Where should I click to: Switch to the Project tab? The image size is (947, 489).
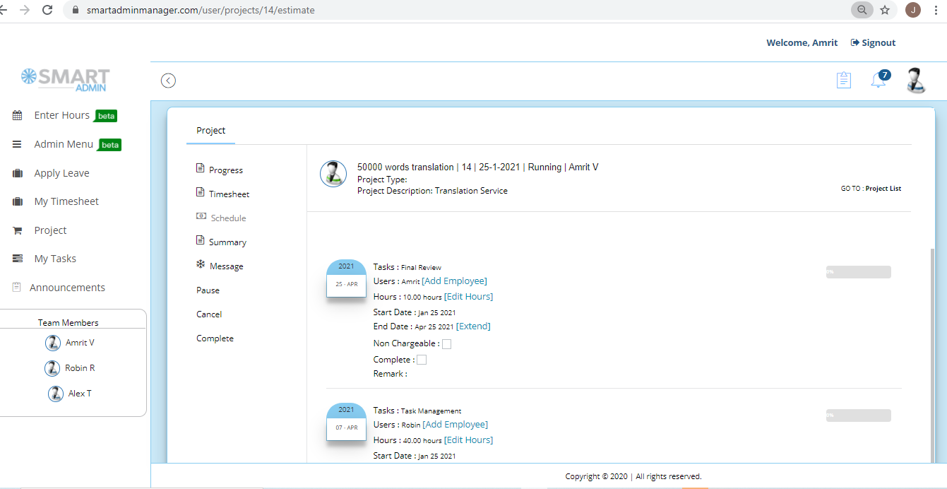coord(210,130)
